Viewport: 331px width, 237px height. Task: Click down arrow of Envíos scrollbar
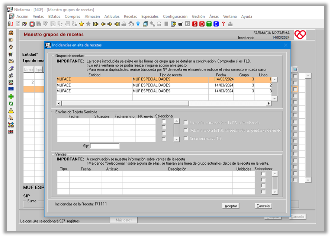point(177,139)
